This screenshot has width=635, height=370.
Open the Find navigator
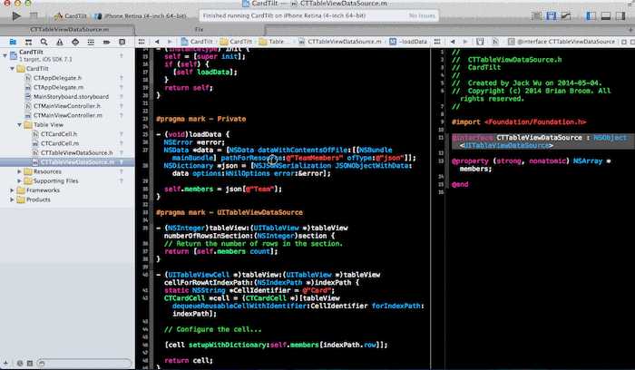(44, 42)
